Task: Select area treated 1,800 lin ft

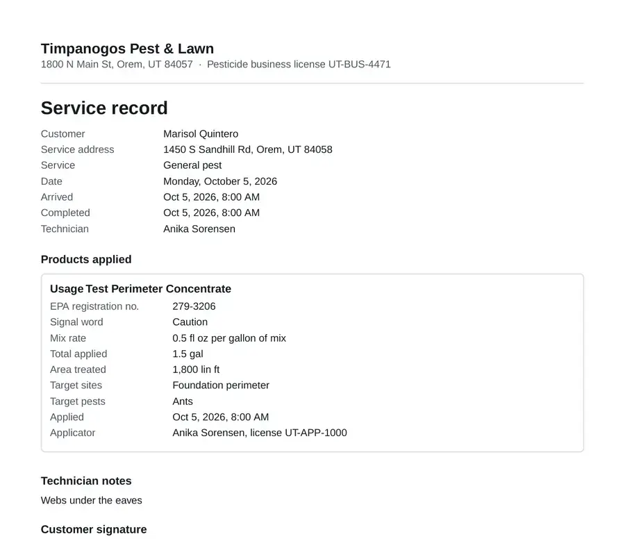Action: point(196,370)
